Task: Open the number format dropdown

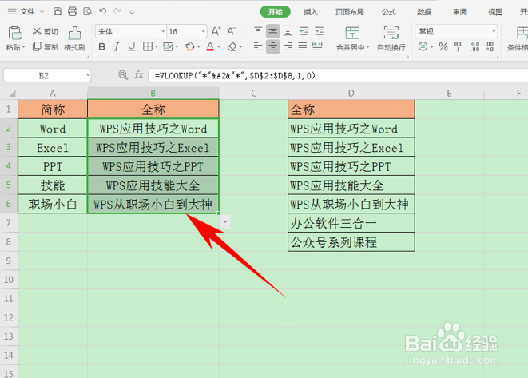Action: 494,31
